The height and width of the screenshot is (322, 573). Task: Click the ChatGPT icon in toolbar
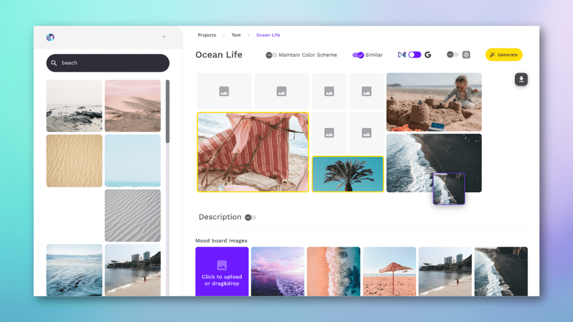point(466,55)
